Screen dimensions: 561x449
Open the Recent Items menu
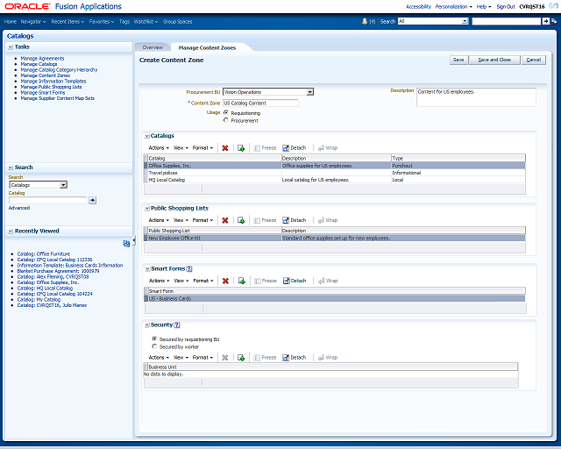(x=67, y=21)
